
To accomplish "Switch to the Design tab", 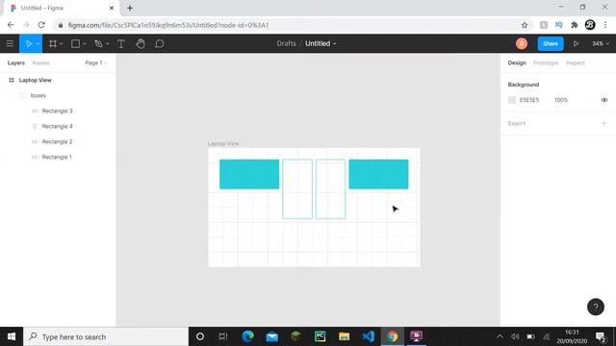I will coord(517,62).
